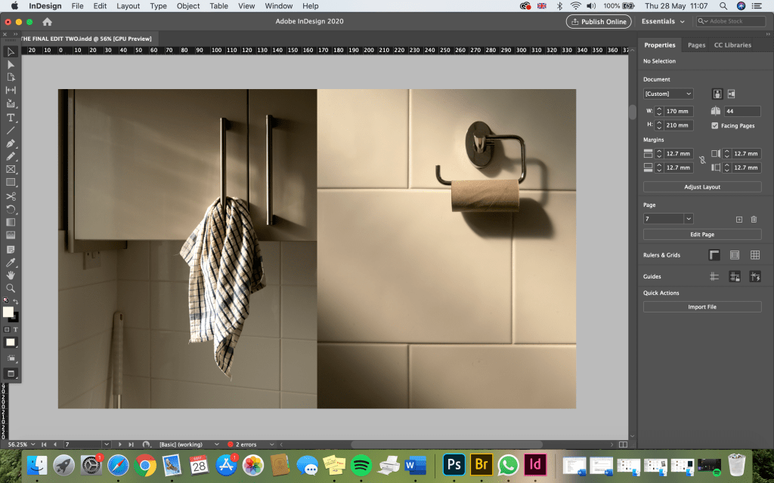Choose the Zoom tool magnifier

pos(11,288)
